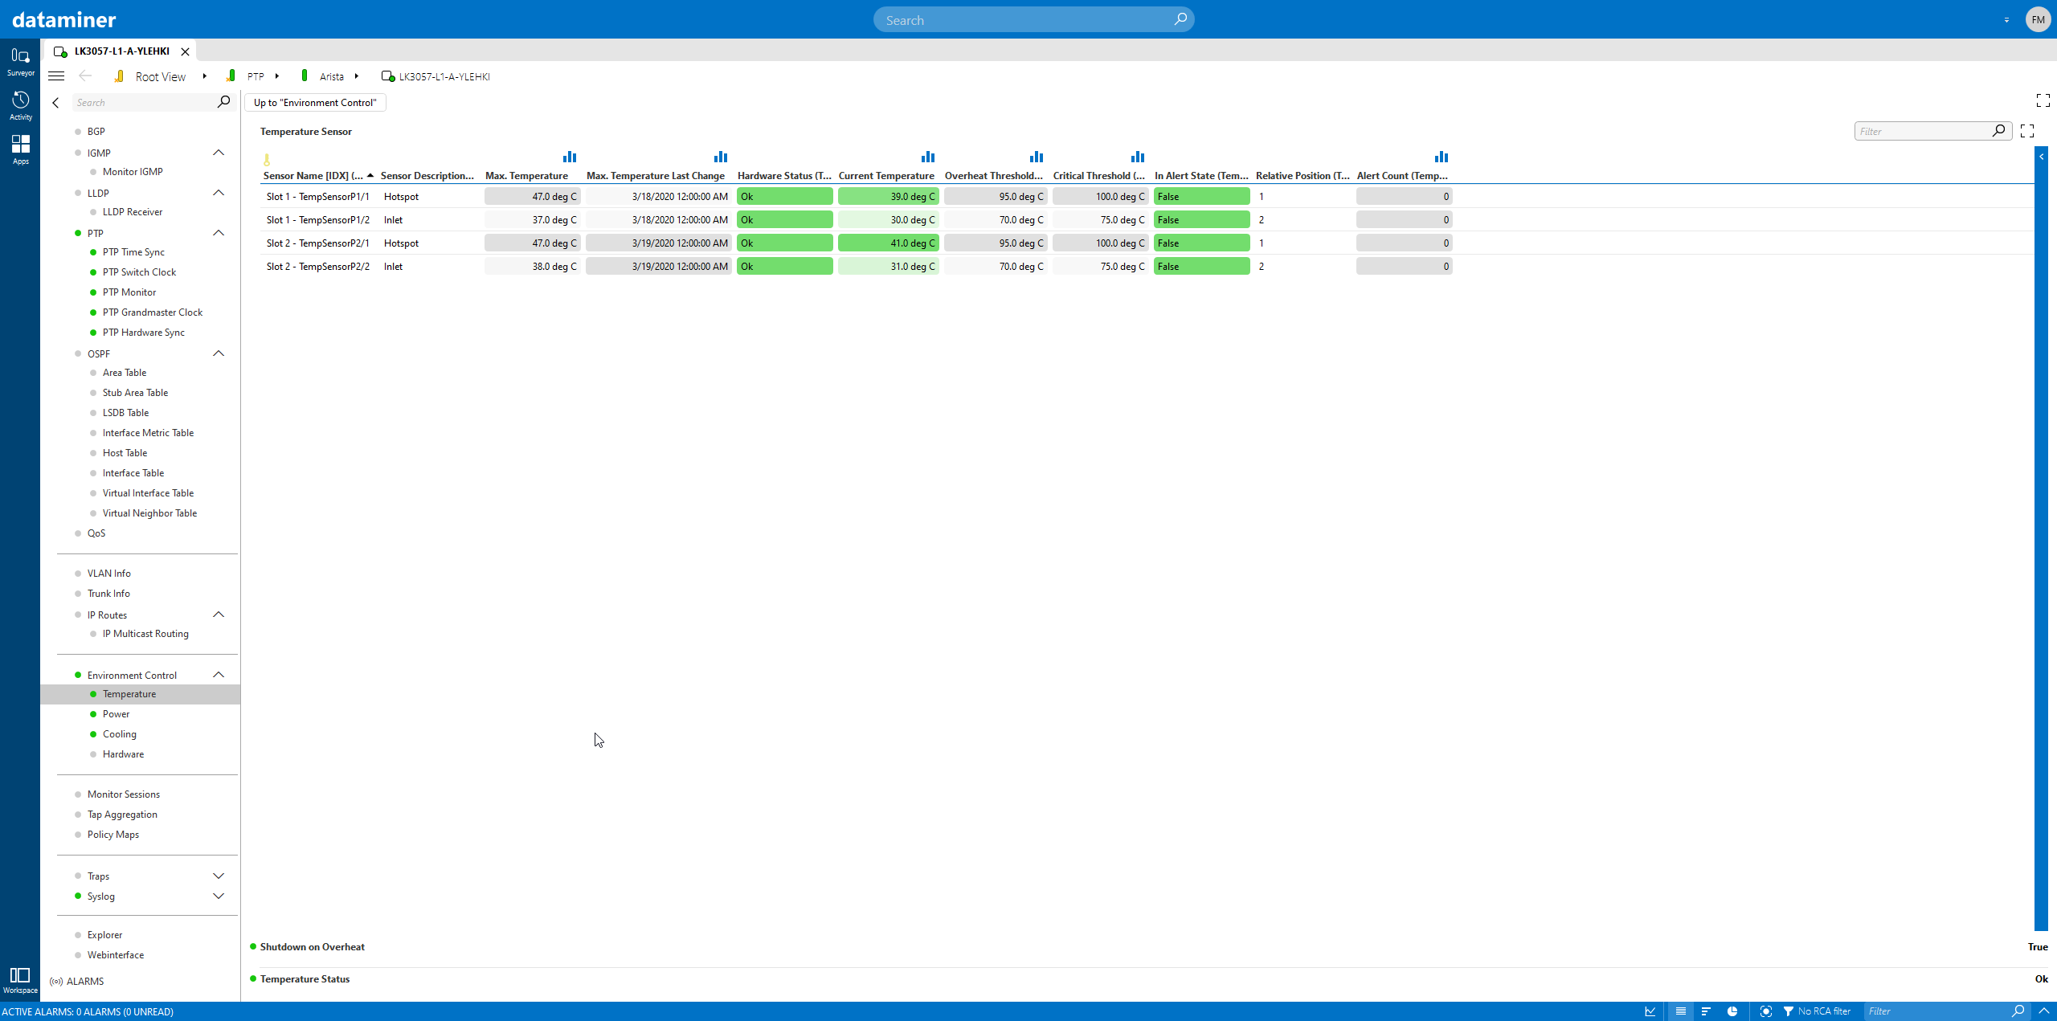Sort by Hardware Status column header

pos(784,176)
